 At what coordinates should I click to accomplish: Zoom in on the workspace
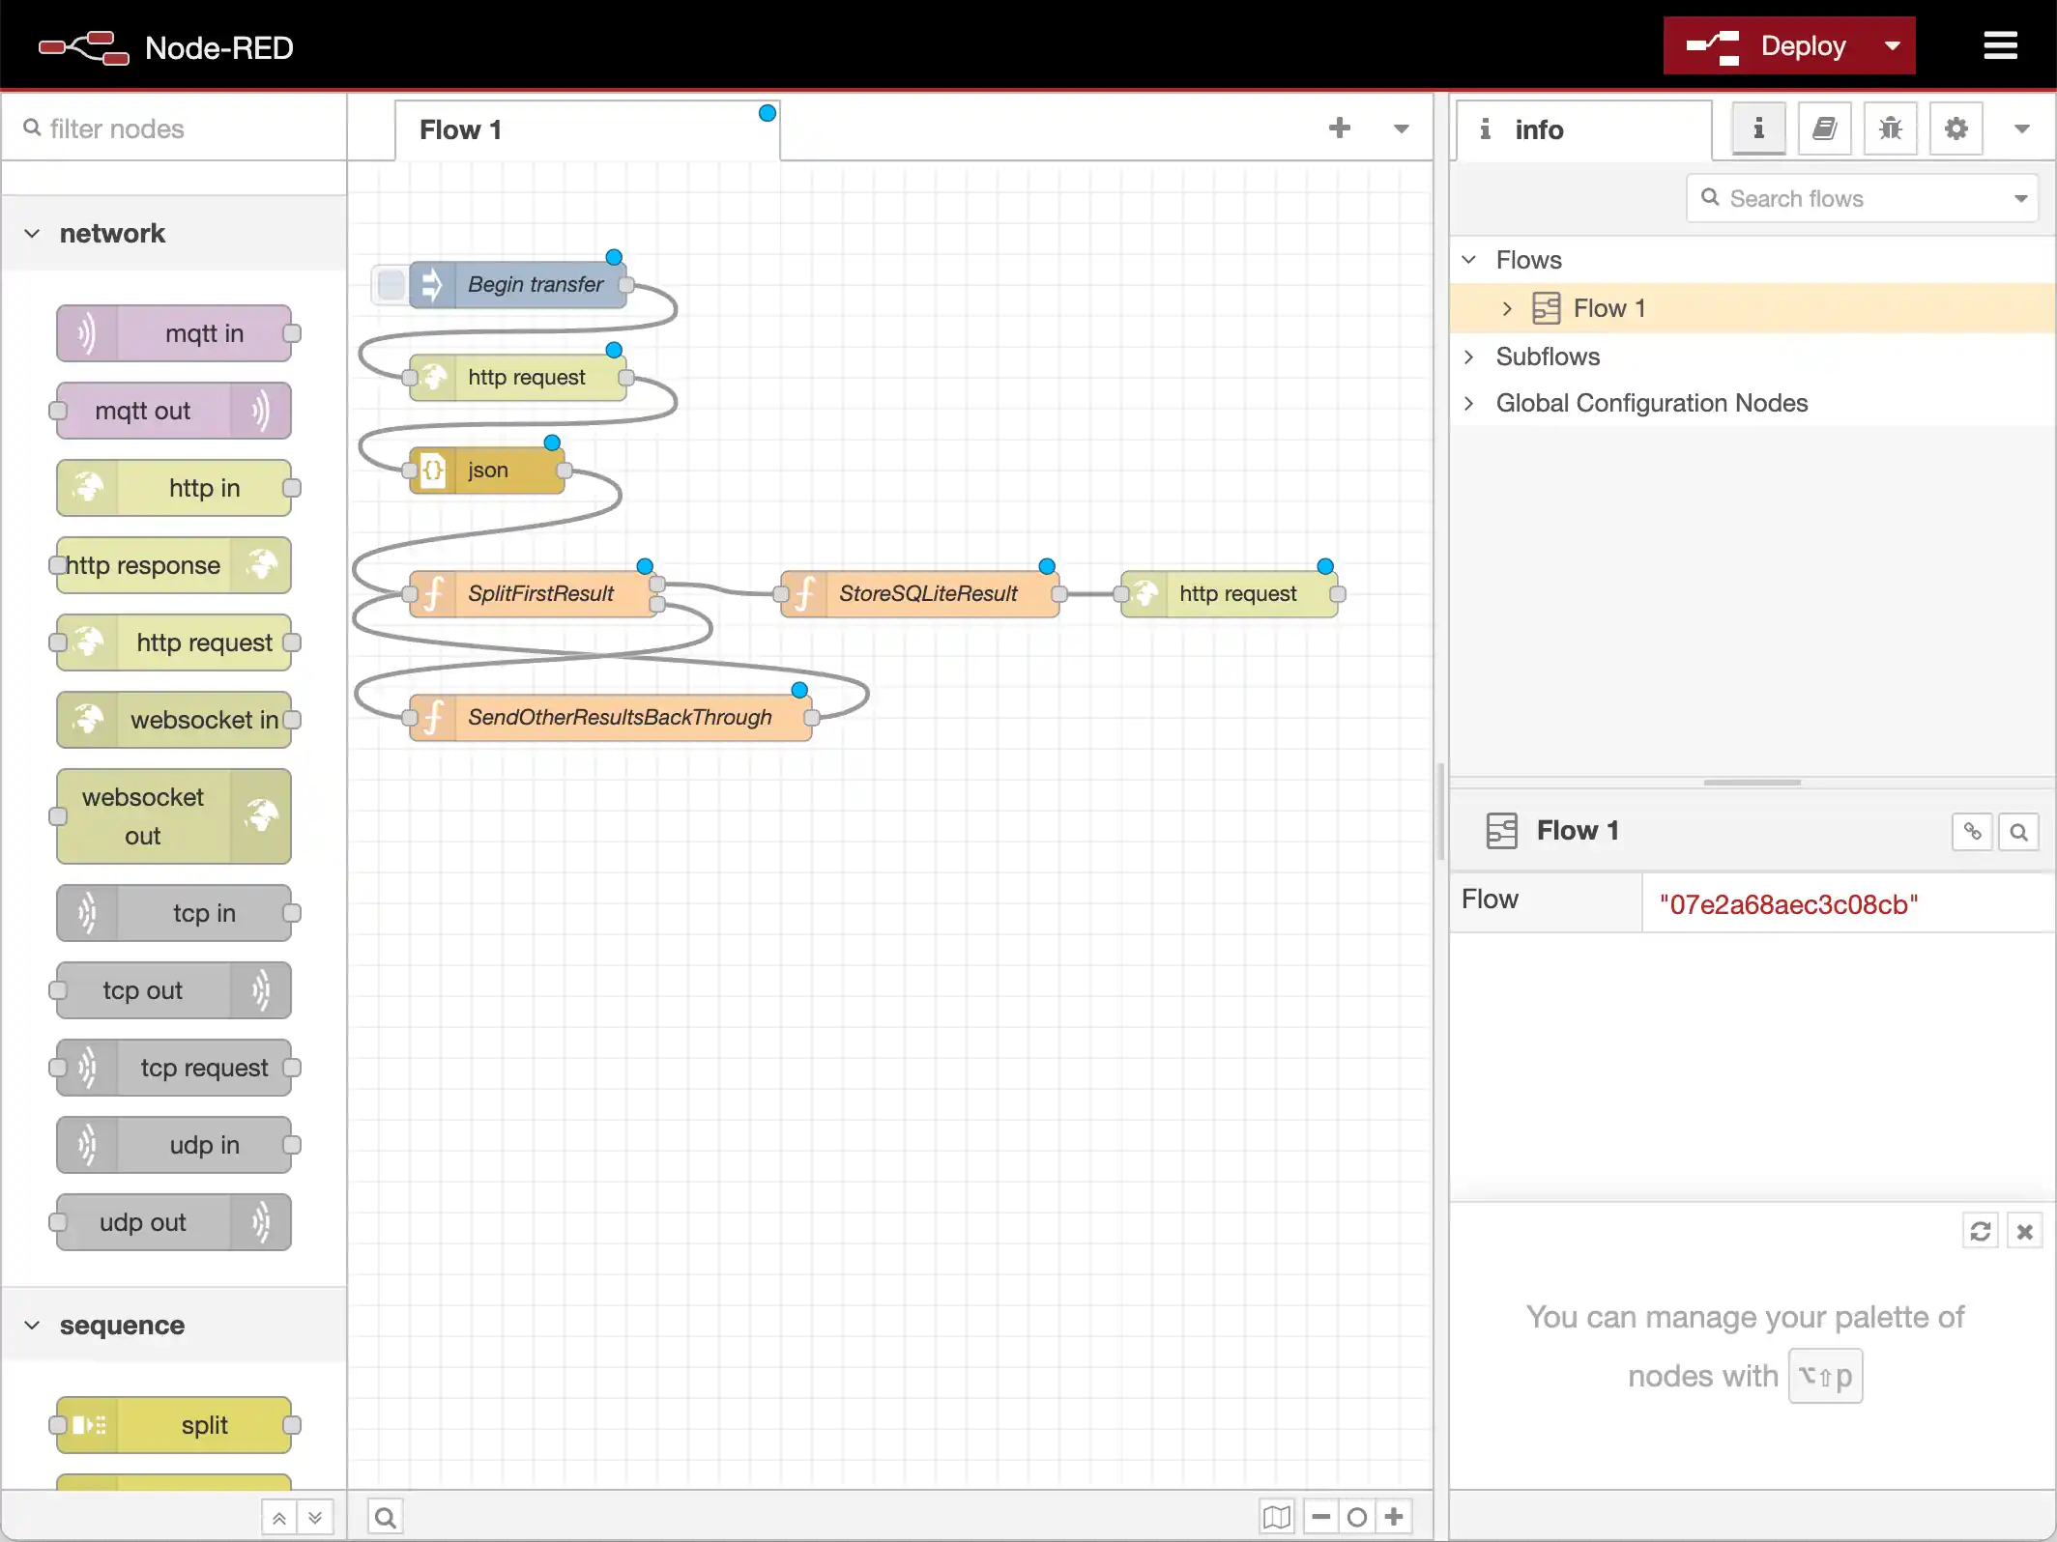click(x=1394, y=1517)
